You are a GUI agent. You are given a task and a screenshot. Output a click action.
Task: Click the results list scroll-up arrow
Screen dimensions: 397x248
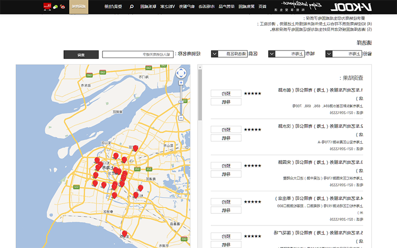[200, 67]
